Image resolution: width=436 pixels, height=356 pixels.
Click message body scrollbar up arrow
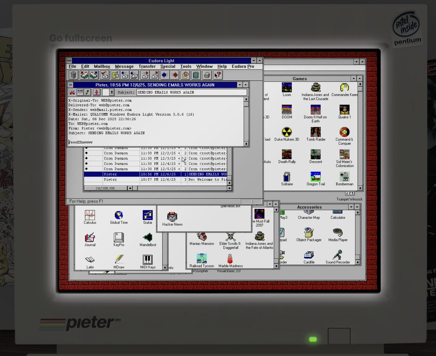coord(246,99)
